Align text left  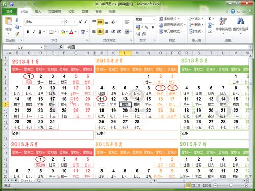click(x=94, y=32)
